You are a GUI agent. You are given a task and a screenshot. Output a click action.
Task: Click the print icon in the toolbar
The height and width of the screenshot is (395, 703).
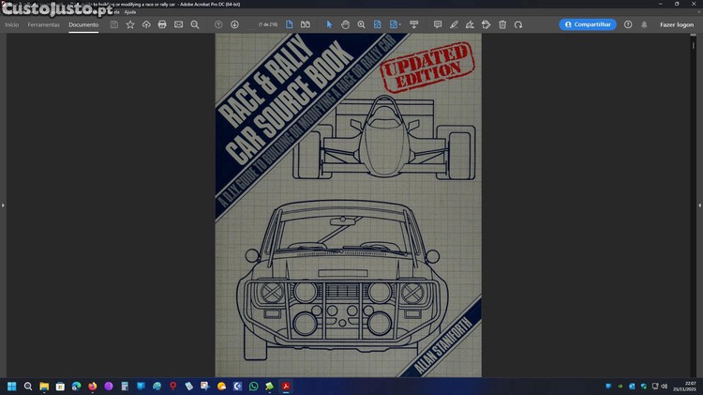click(162, 24)
